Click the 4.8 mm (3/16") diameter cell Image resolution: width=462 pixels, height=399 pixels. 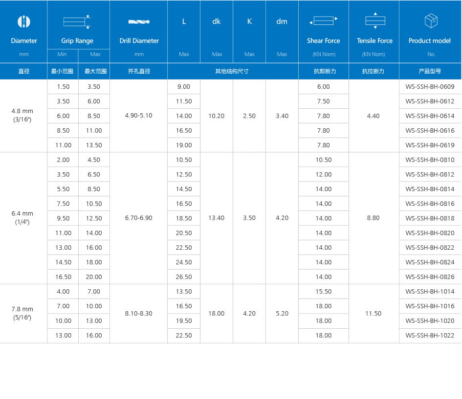(22, 116)
